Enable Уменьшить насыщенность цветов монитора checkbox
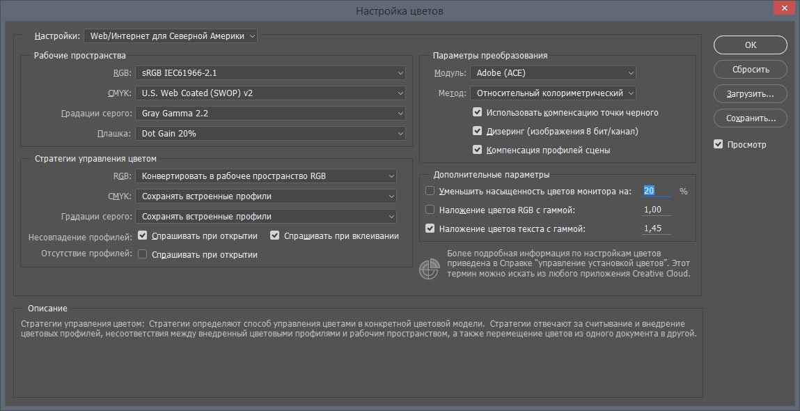 (x=430, y=191)
